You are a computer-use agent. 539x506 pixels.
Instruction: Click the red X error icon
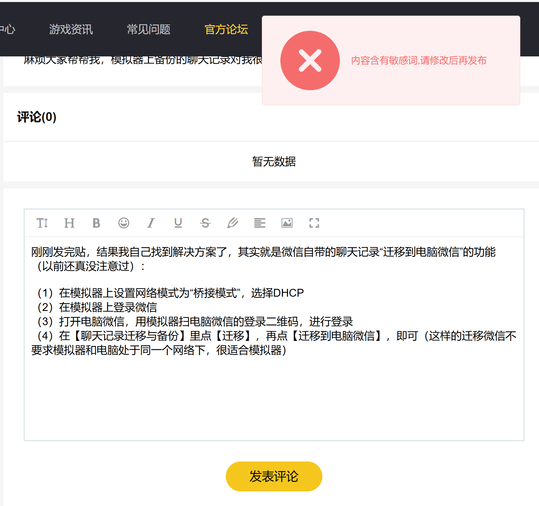click(x=310, y=60)
